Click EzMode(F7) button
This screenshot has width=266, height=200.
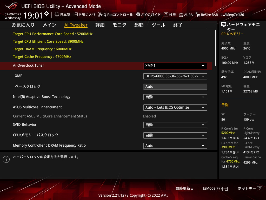pyautogui.click(x=212, y=189)
